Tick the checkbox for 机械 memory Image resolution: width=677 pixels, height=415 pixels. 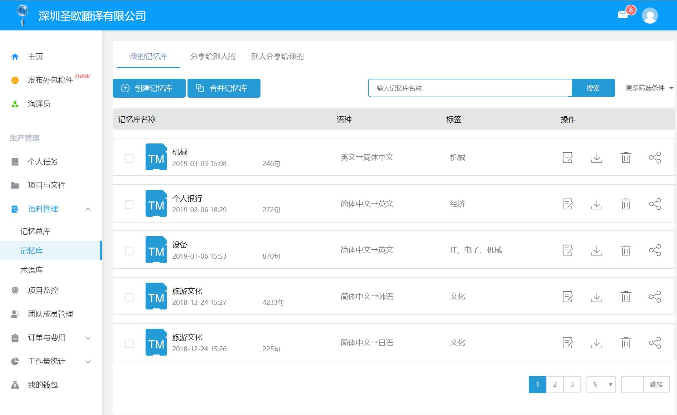129,158
